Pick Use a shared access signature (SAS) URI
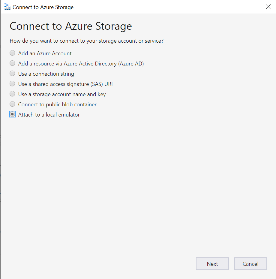 [12, 83]
